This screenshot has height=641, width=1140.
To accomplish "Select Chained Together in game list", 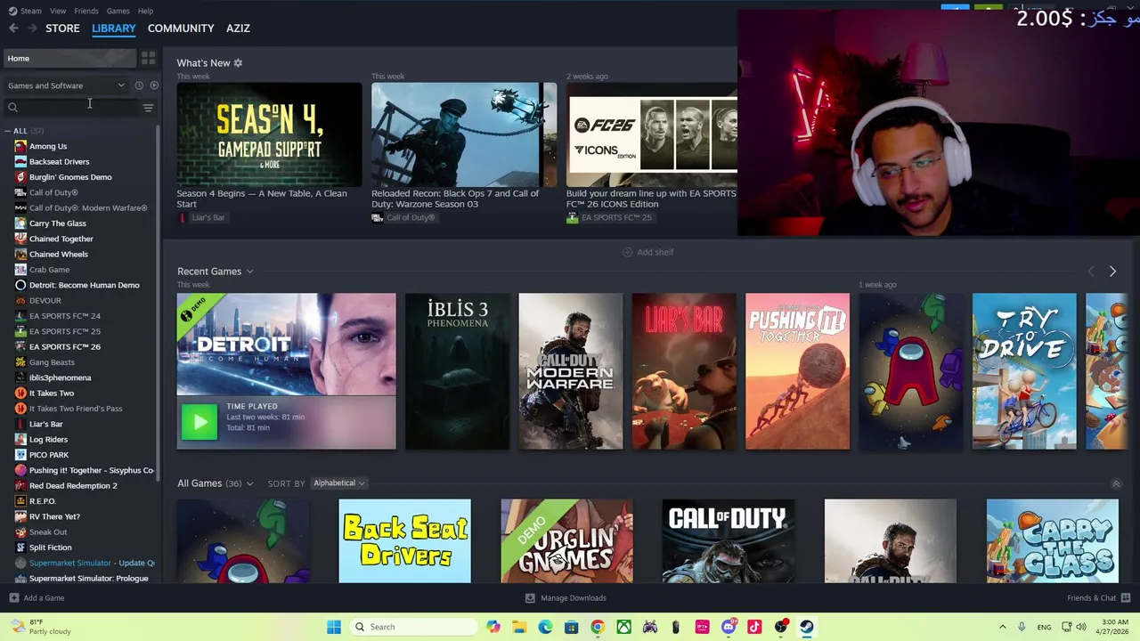I will [x=61, y=239].
